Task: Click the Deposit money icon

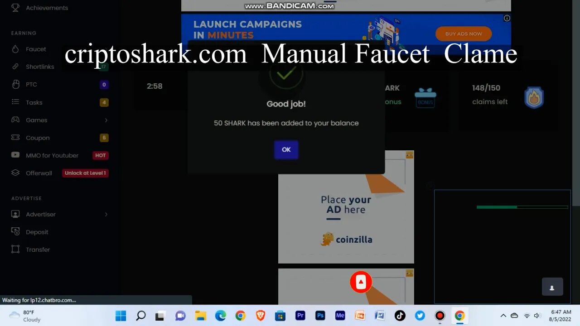Action: (x=15, y=232)
